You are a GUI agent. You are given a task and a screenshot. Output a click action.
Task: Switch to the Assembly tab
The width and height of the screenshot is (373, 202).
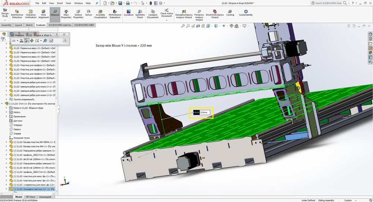[6, 25]
